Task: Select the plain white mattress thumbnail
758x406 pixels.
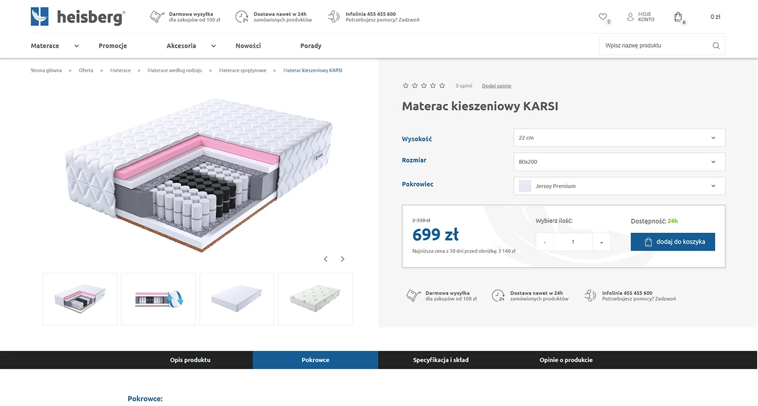Action: pos(237,299)
